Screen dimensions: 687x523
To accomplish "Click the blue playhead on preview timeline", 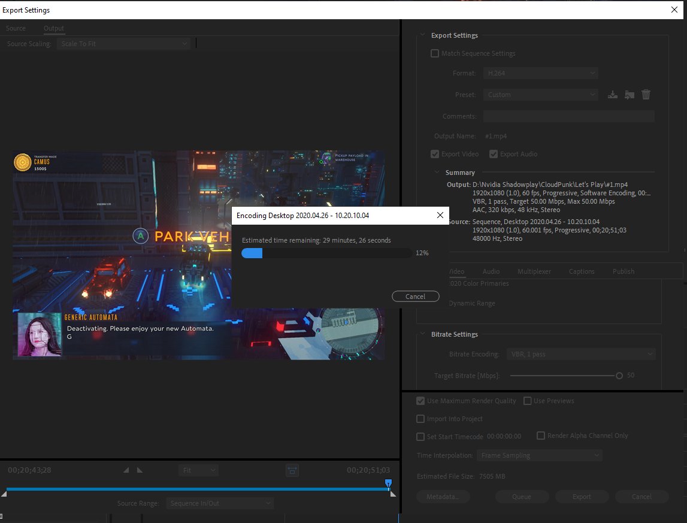I will pos(388,483).
